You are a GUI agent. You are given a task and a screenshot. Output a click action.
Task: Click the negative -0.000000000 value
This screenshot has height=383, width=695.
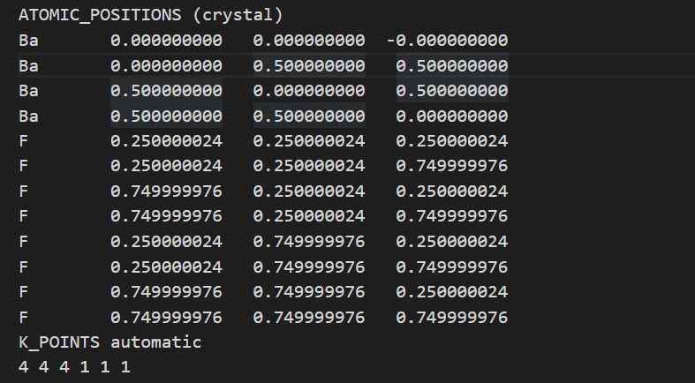(447, 41)
